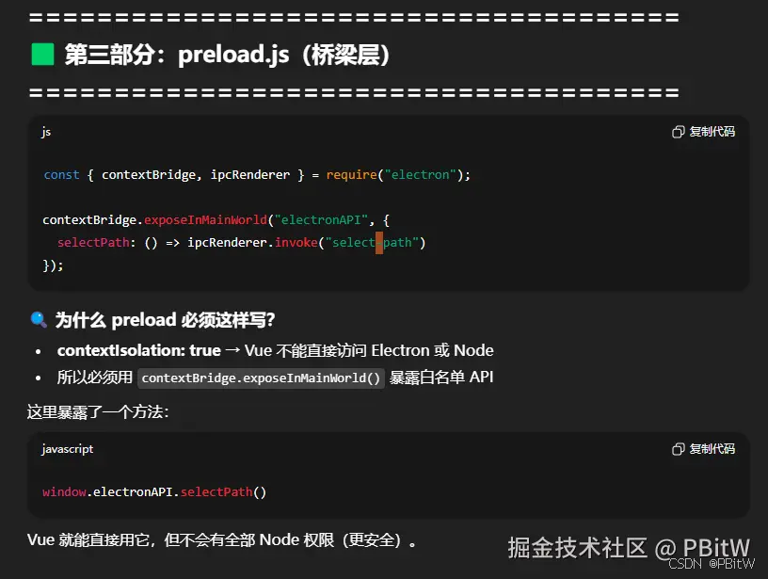Click the selectPath property name in the code
The height and width of the screenshot is (579, 768).
[92, 242]
